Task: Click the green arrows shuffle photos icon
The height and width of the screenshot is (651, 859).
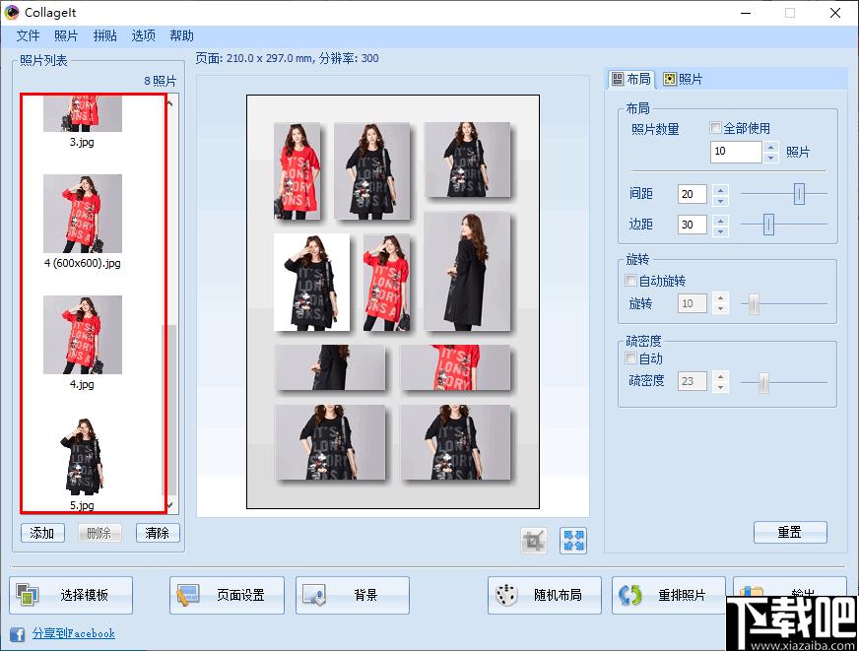Action: click(630, 595)
